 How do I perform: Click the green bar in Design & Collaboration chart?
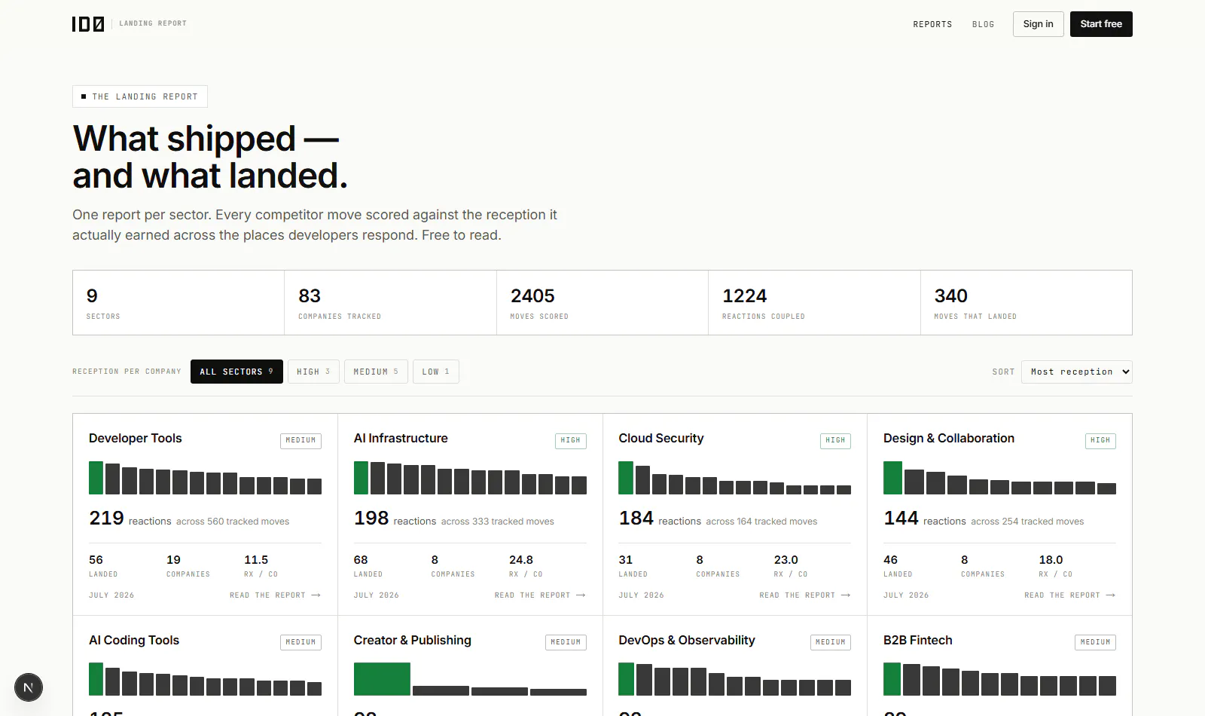pyautogui.click(x=892, y=478)
